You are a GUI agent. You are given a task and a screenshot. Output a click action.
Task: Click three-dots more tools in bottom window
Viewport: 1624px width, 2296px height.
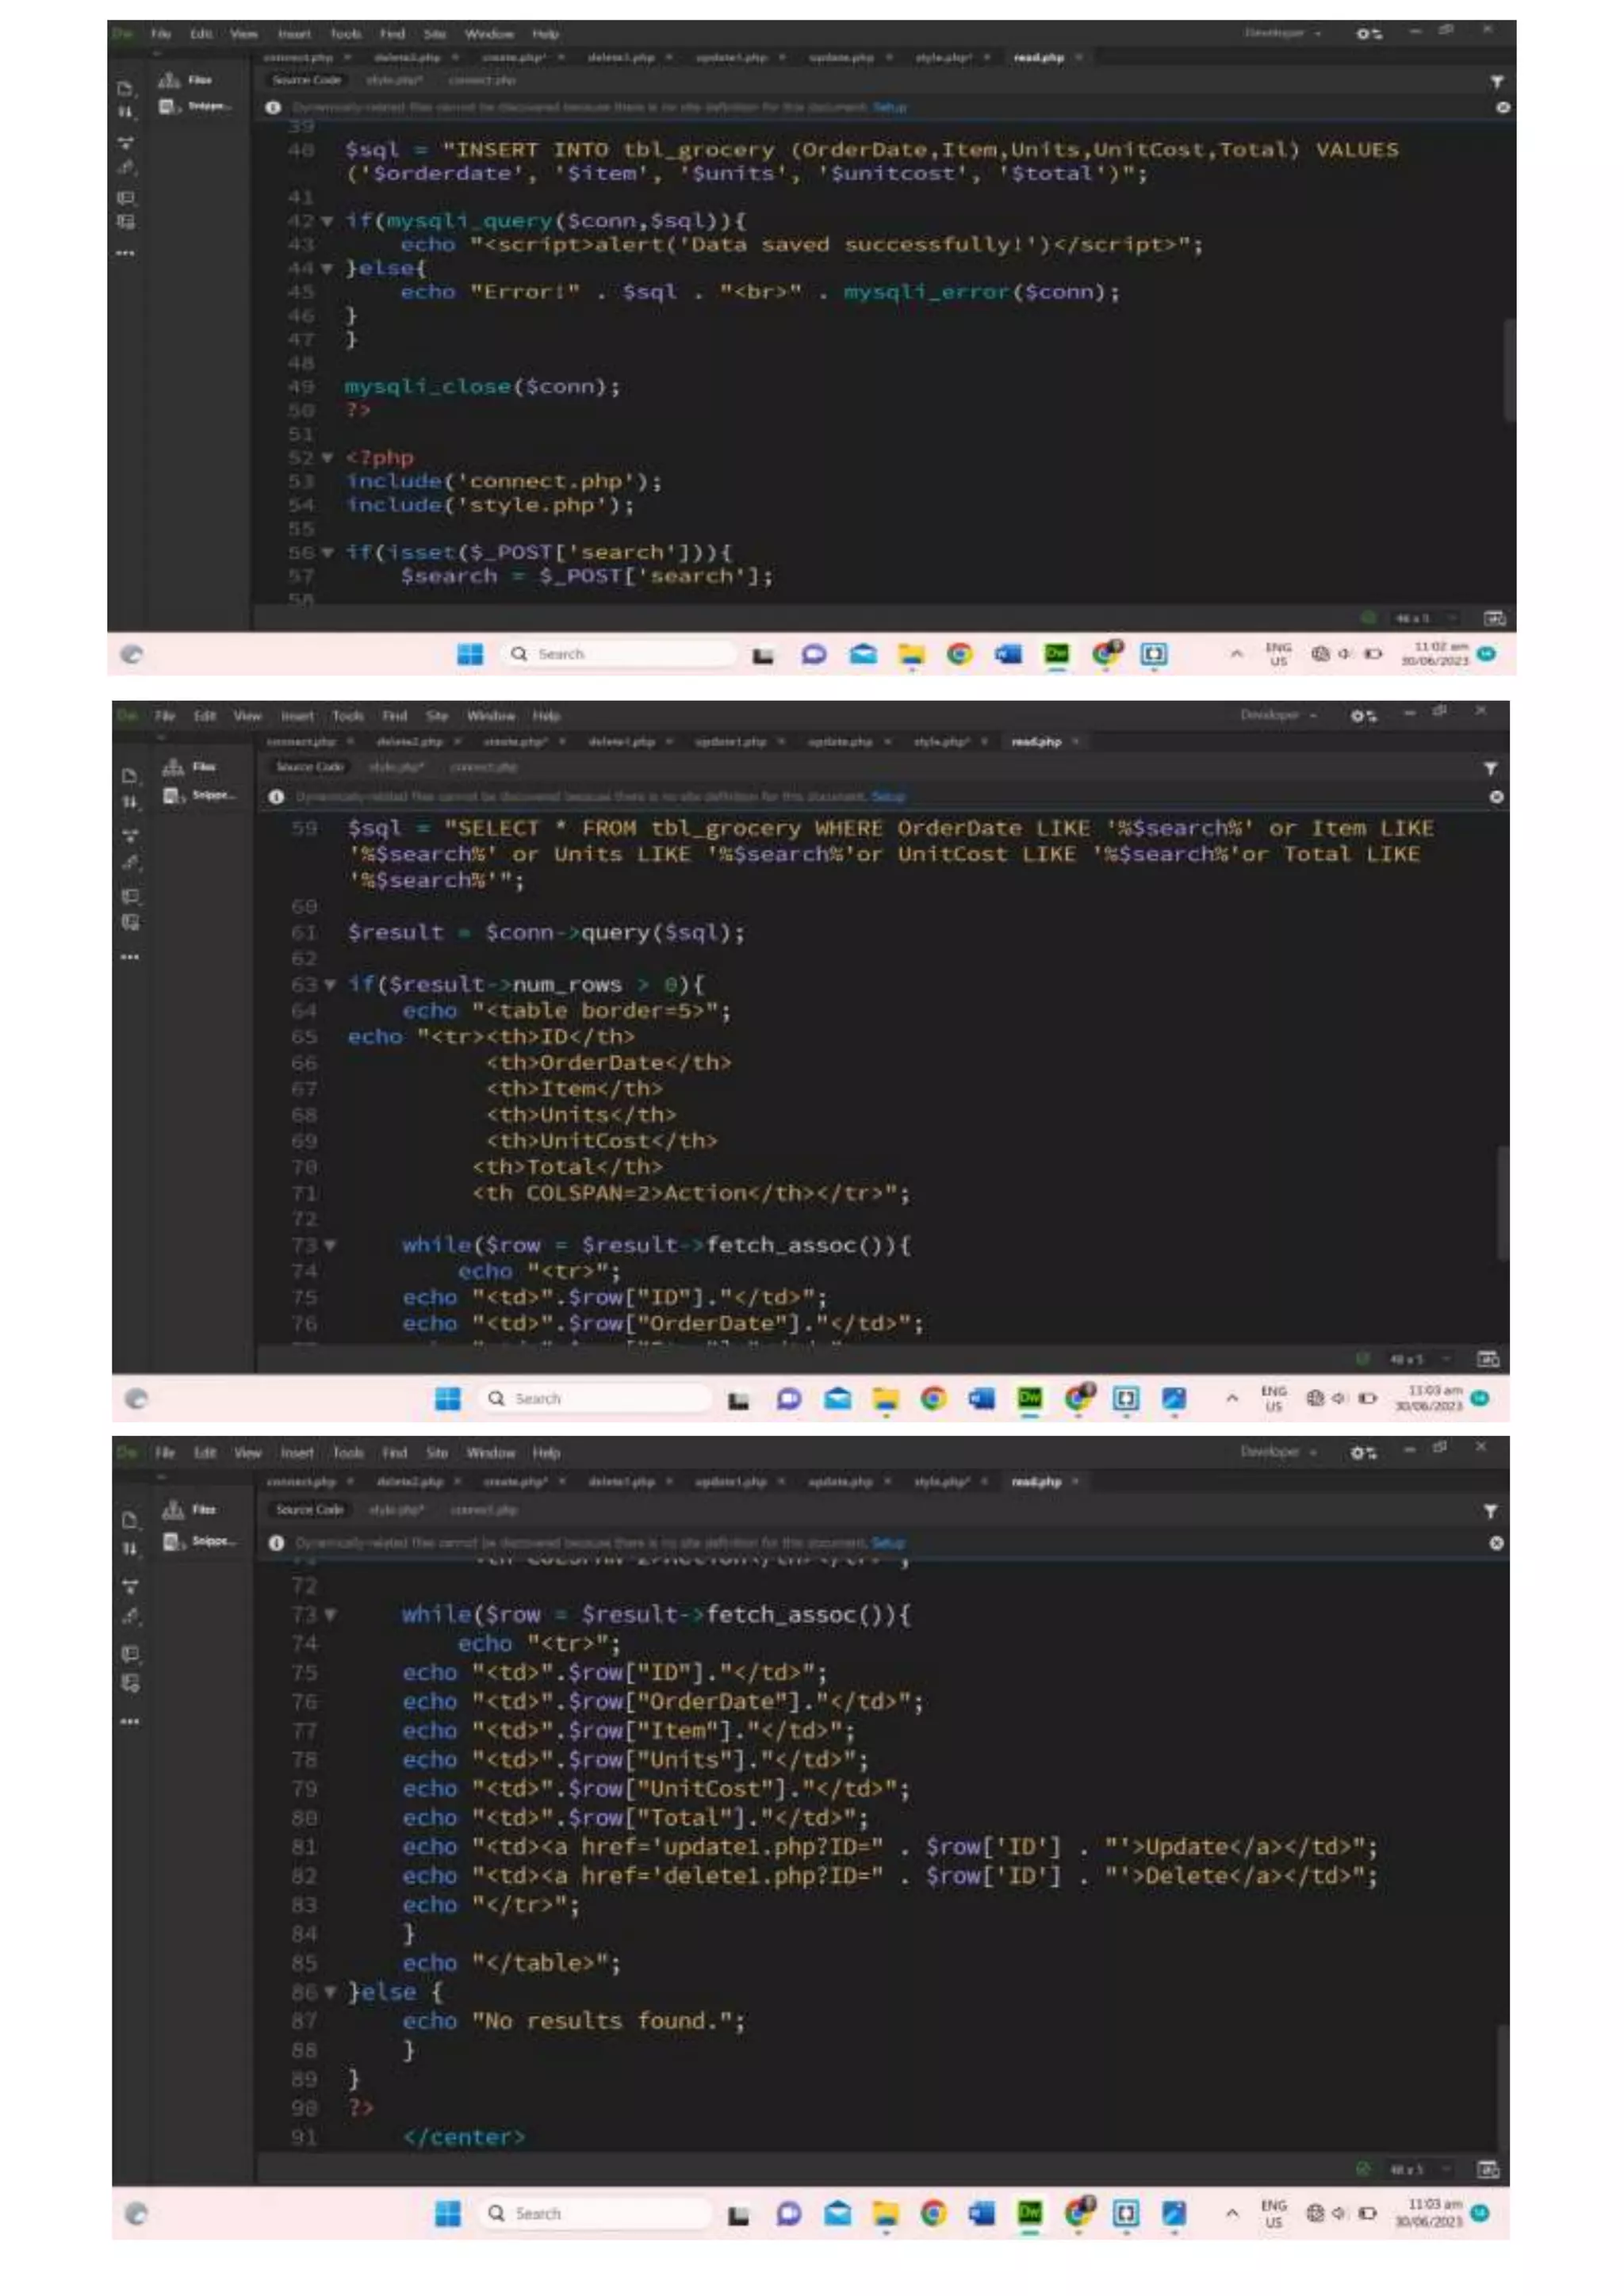130,1721
